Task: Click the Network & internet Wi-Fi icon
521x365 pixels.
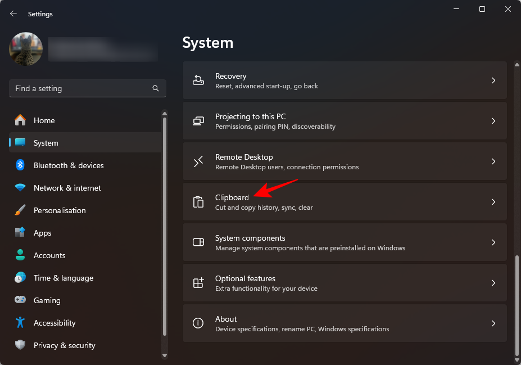Action: click(20, 188)
